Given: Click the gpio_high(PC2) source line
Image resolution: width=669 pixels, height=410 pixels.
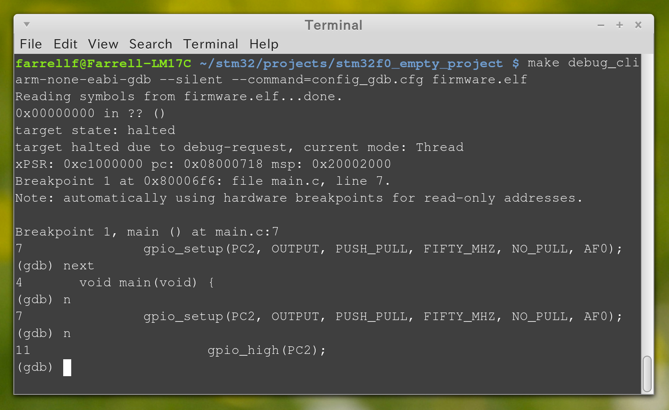Looking at the screenshot, I should point(267,350).
